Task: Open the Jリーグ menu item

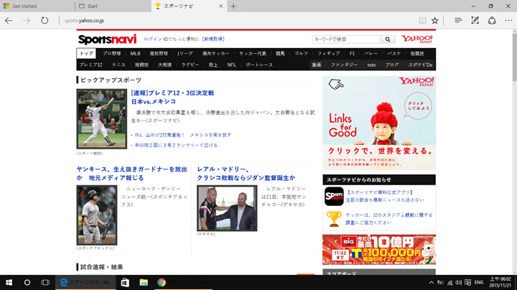Action: coord(185,53)
